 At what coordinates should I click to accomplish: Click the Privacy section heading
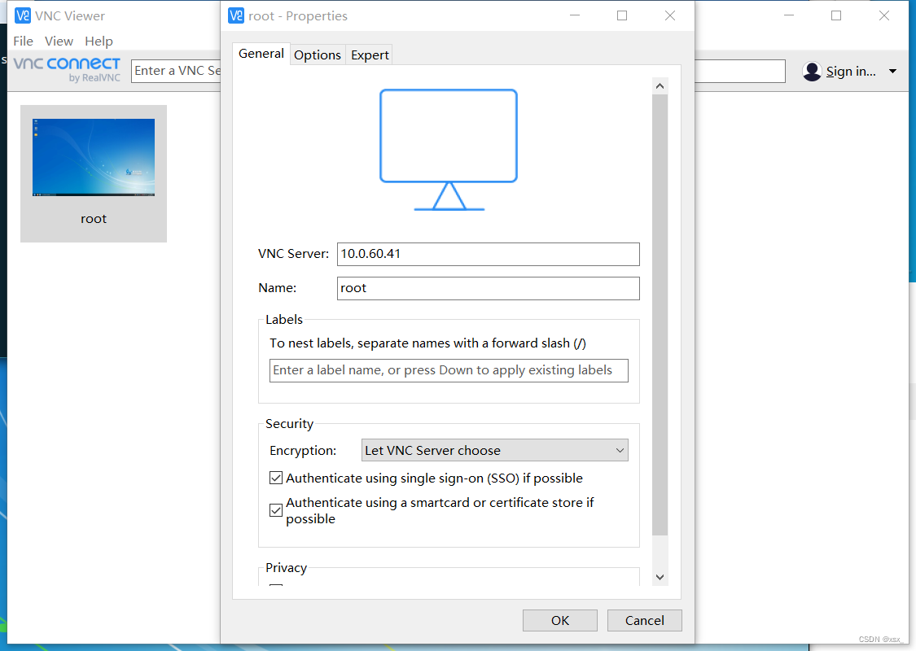287,567
